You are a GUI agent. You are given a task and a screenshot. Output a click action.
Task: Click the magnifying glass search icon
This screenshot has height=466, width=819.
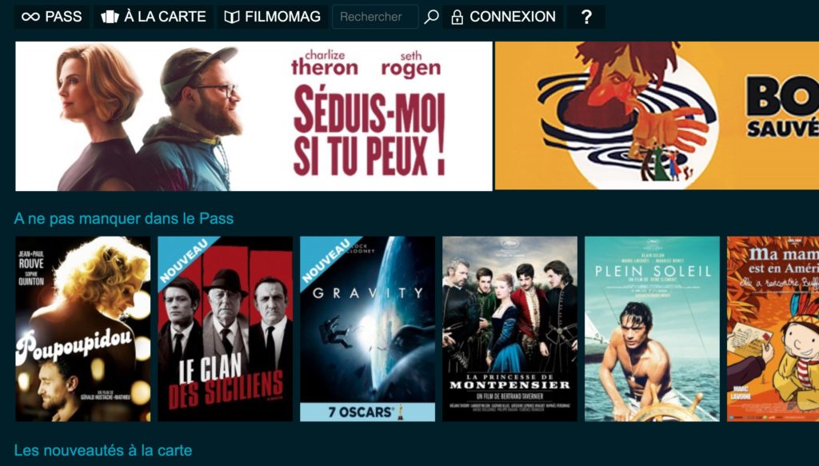(x=431, y=17)
